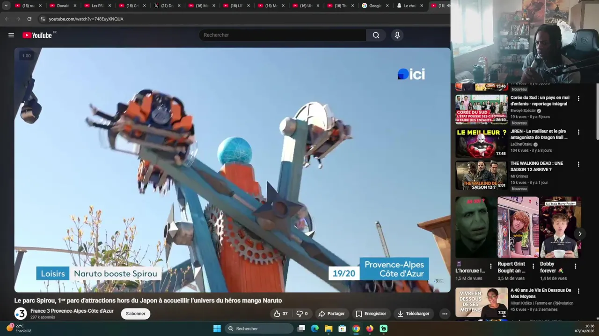
Task: Open Rupert Grint short thumbnail
Action: 518,227
